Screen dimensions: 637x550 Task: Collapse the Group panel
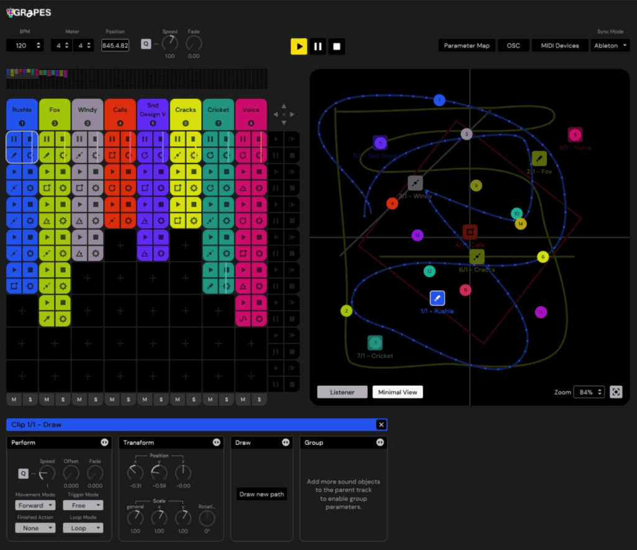pyautogui.click(x=380, y=442)
